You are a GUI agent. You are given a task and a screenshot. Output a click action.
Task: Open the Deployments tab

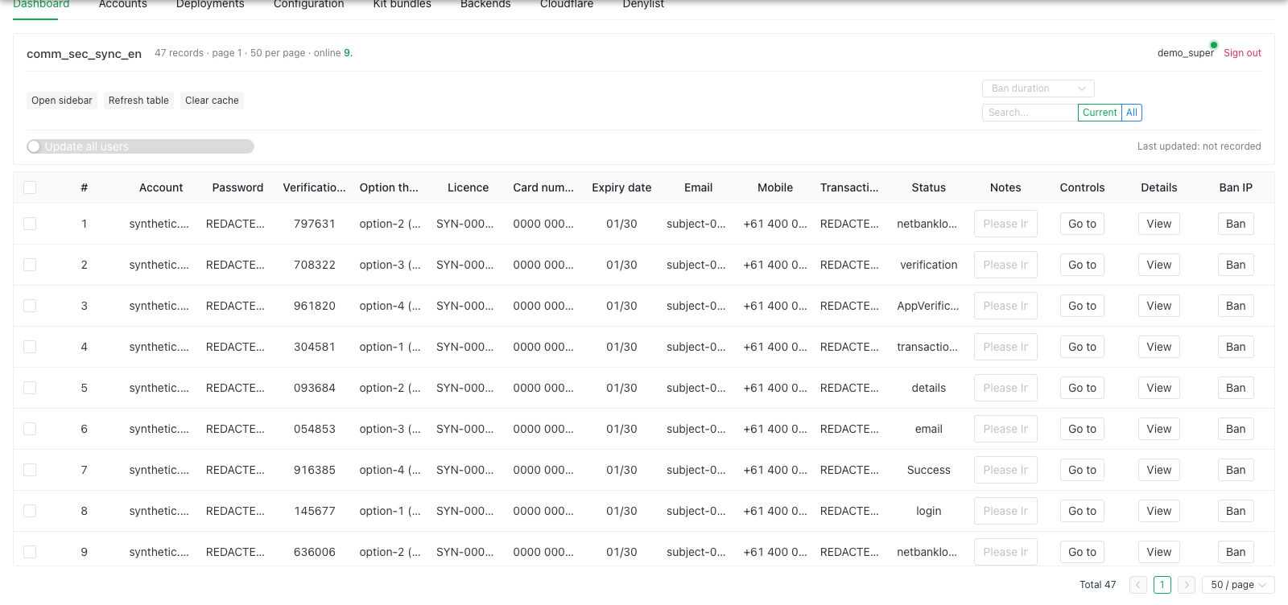tap(210, 4)
